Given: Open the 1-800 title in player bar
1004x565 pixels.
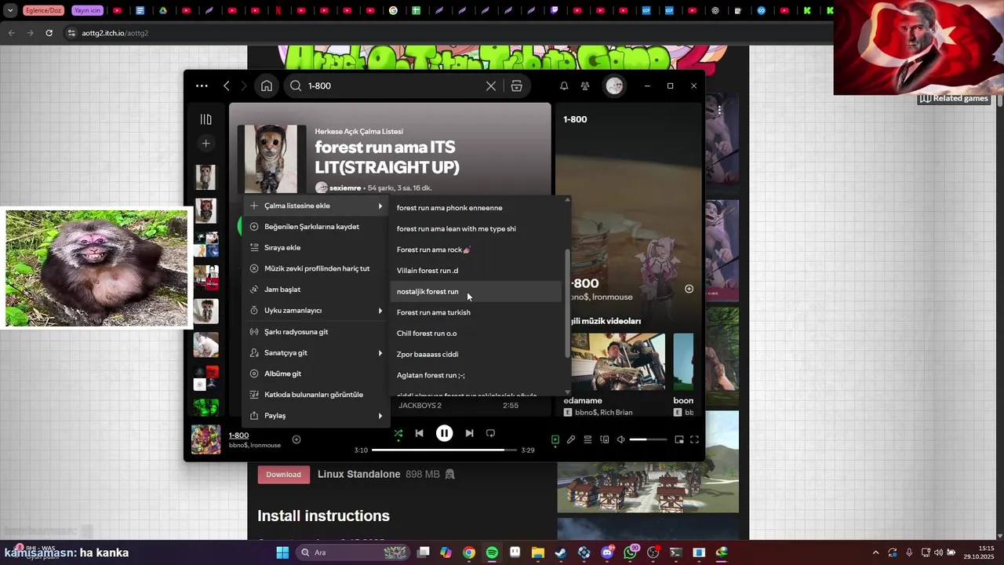Looking at the screenshot, I should coord(238,436).
